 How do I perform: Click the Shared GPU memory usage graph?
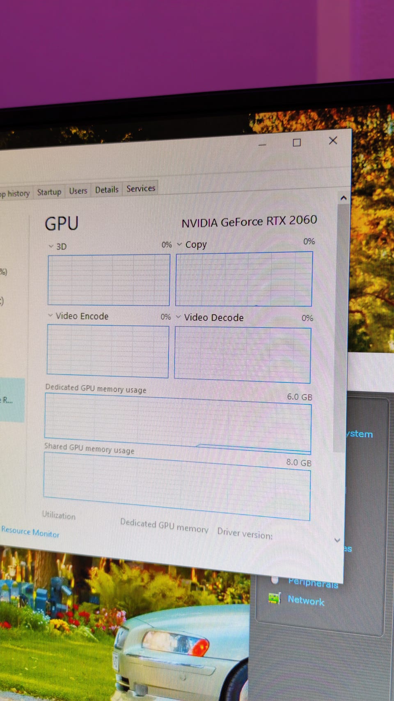[x=177, y=486]
